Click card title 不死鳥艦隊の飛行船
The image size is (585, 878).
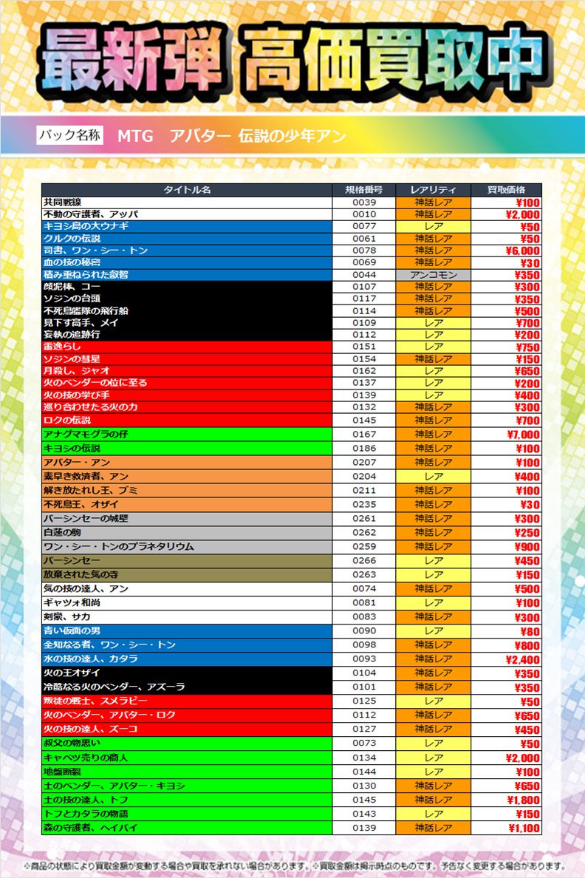click(86, 310)
